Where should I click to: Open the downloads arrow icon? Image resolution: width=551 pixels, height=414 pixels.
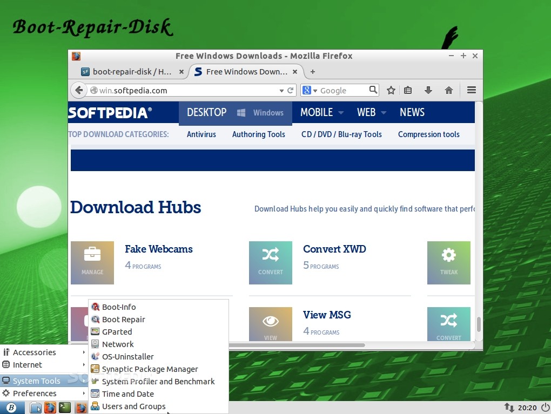(428, 90)
